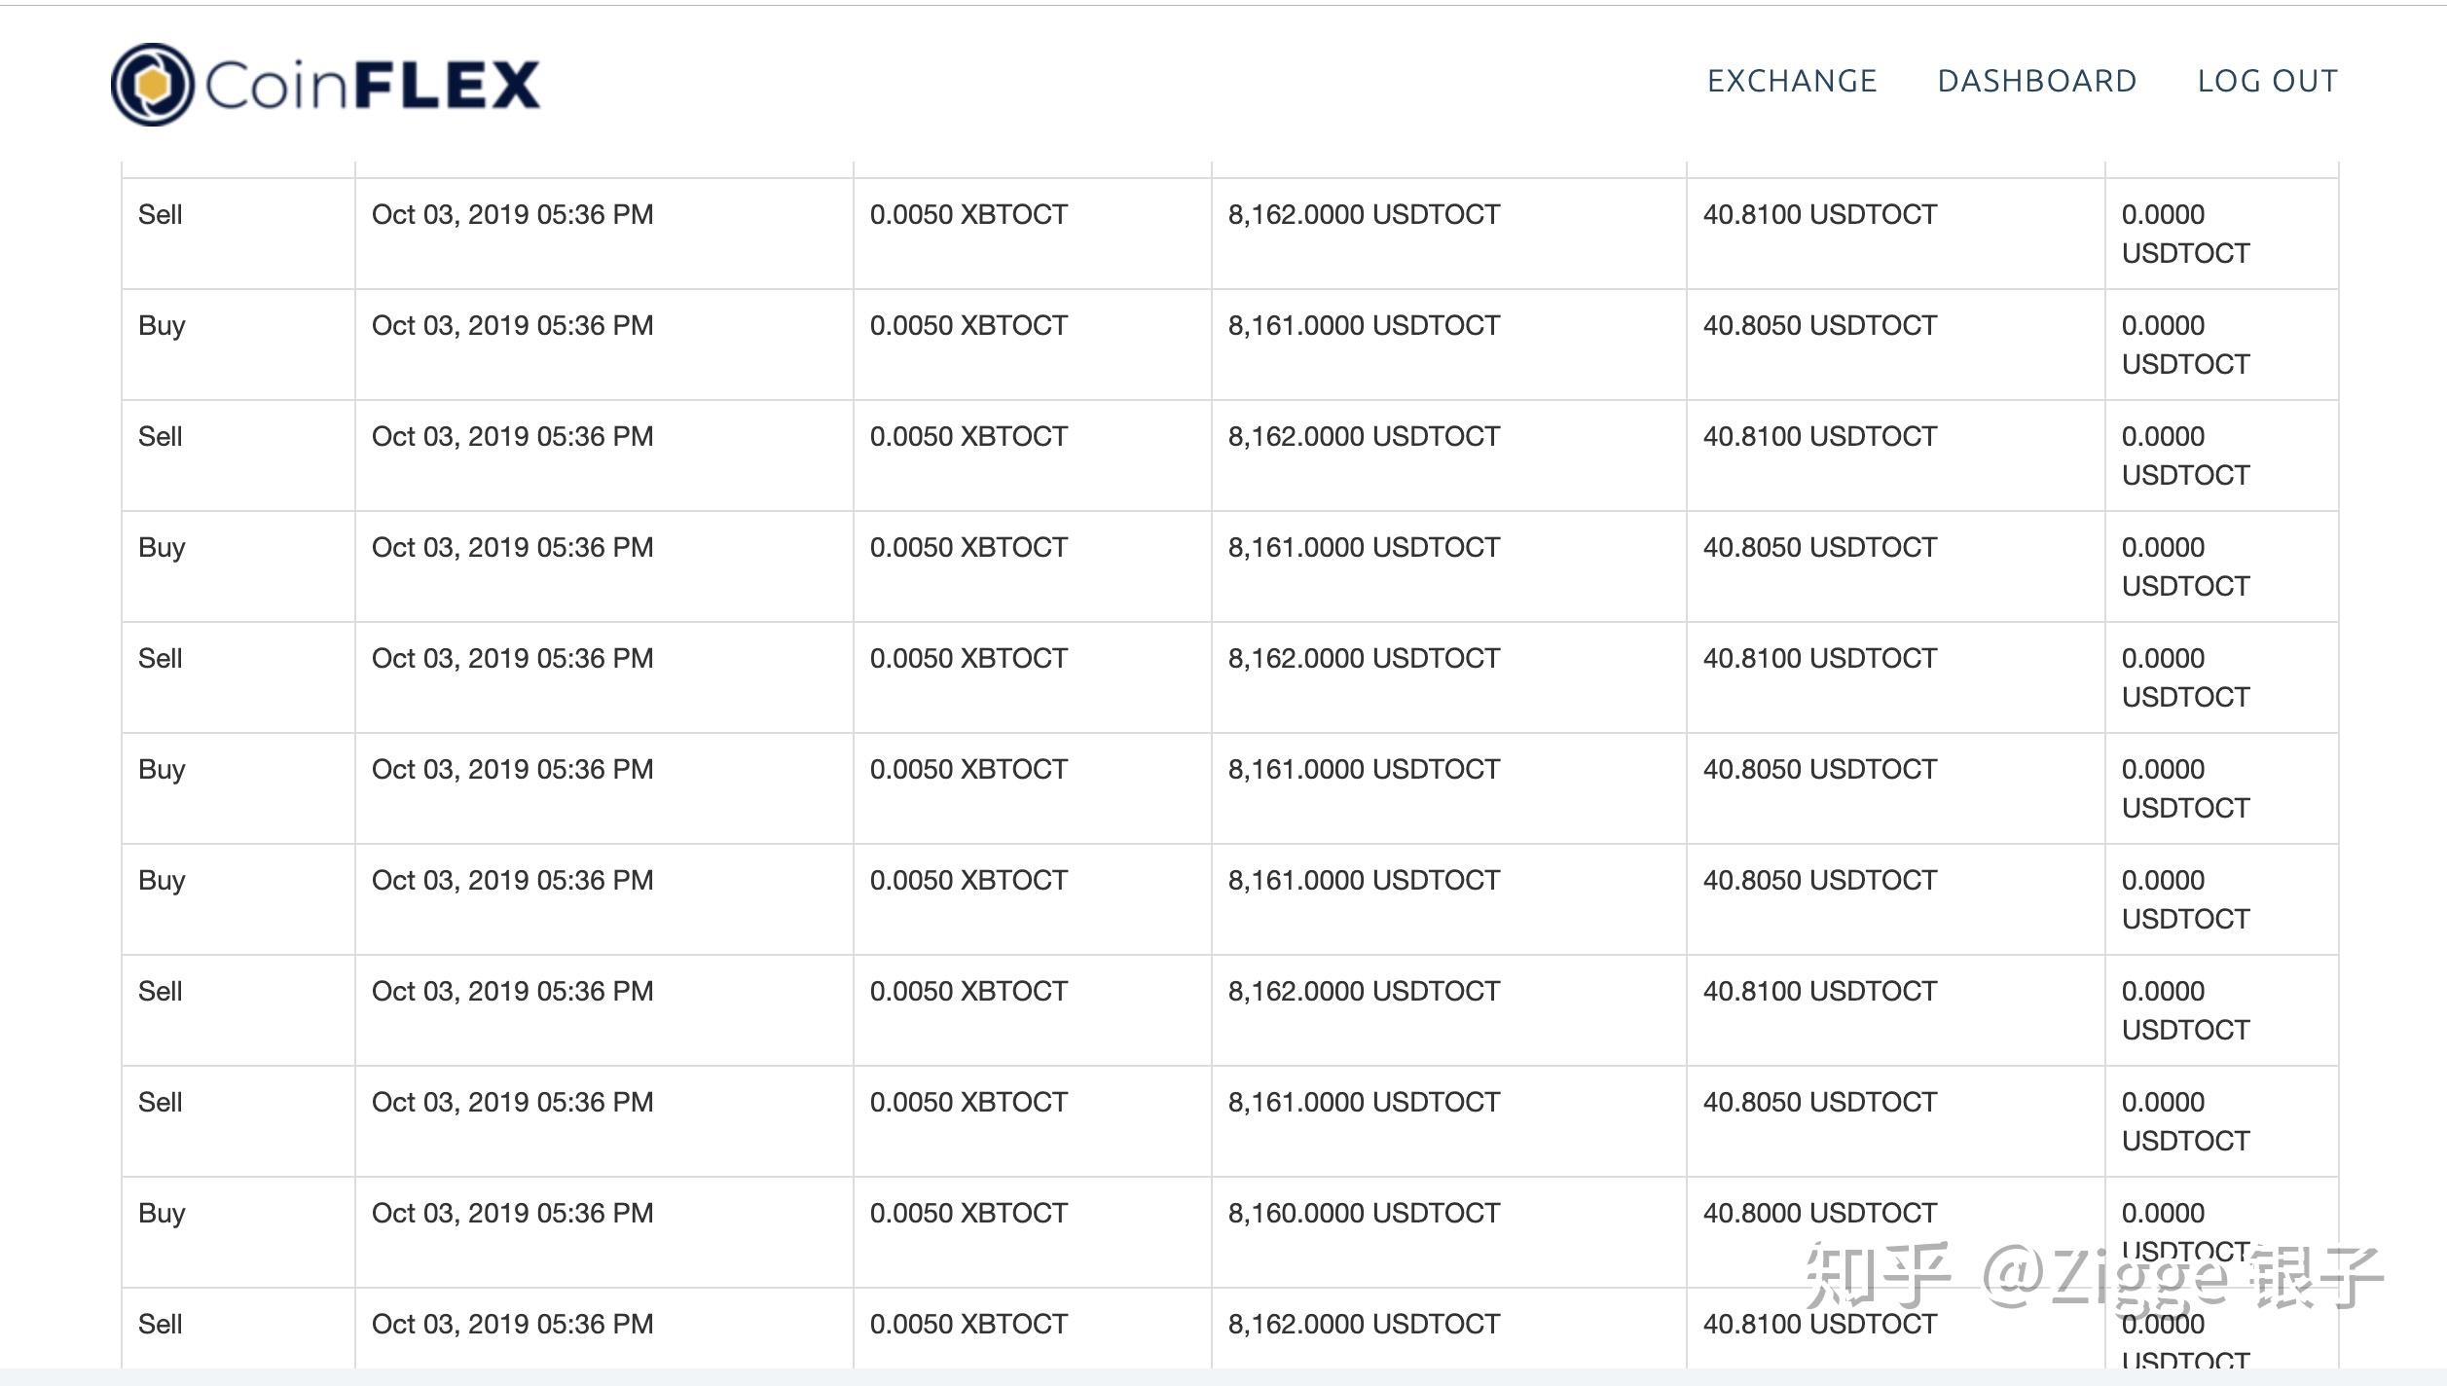This screenshot has width=2447, height=1386.
Task: Click the first row's 0.0050 XBTOCT quantity
Action: [968, 214]
